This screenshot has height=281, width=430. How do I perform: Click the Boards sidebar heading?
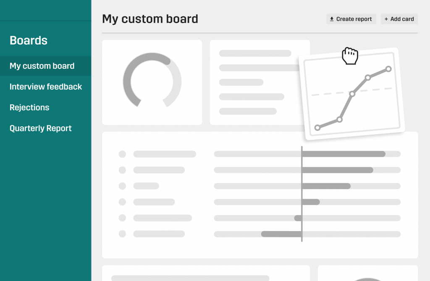click(x=29, y=40)
